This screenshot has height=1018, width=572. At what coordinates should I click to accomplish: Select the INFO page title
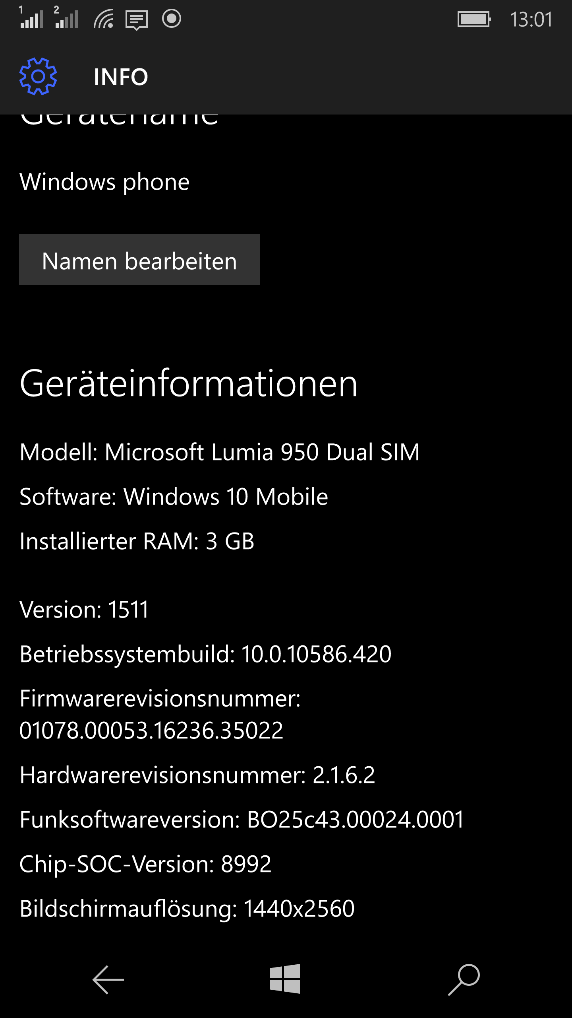[121, 77]
